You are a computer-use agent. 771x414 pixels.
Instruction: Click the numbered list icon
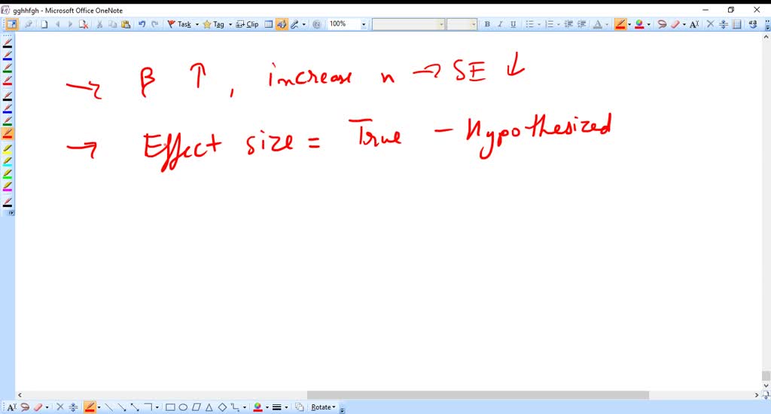(550, 24)
